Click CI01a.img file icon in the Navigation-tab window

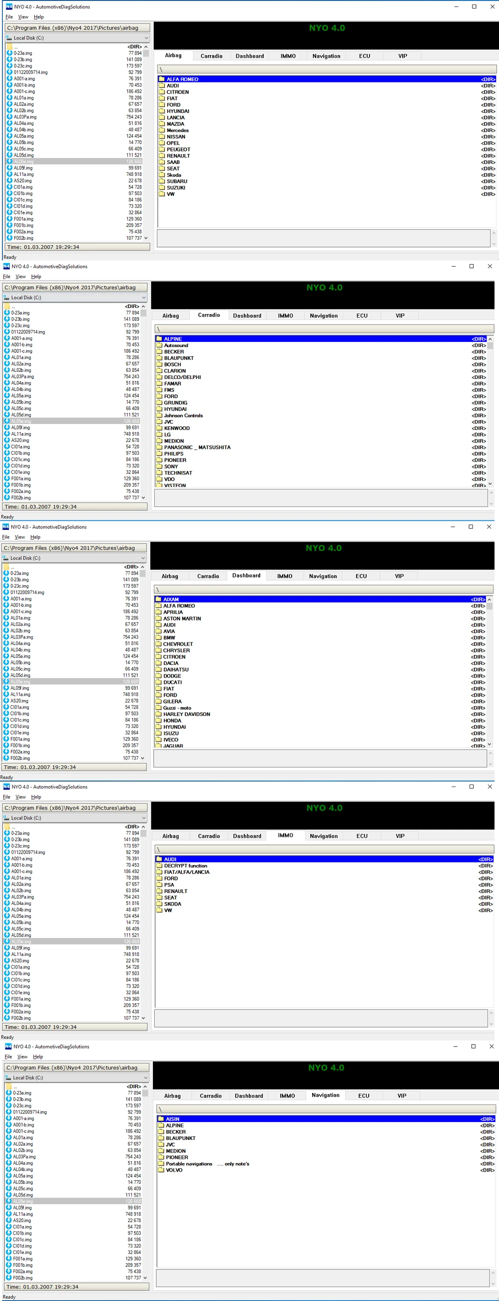point(9,1227)
